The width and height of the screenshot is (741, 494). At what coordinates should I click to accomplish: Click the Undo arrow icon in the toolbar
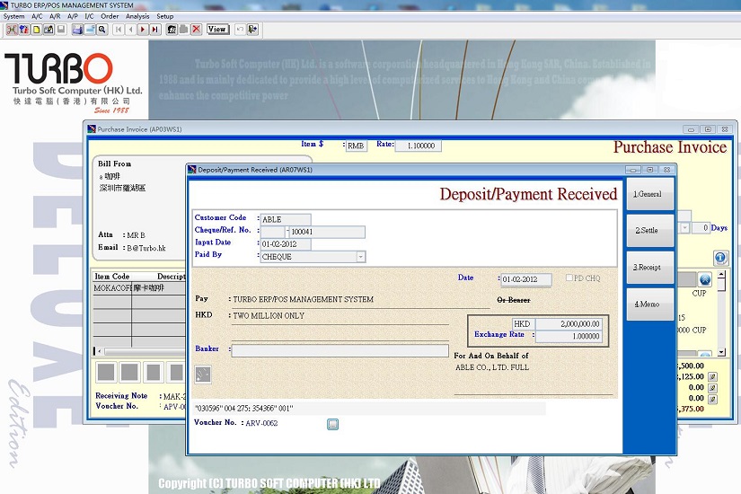coord(240,30)
